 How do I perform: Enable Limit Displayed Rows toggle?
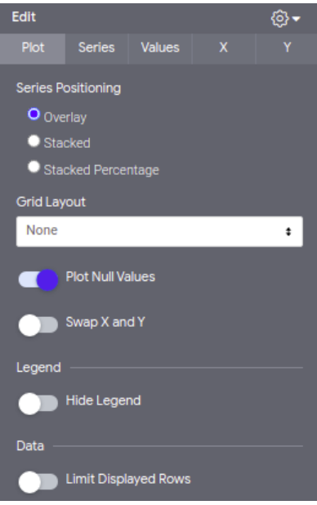click(38, 482)
